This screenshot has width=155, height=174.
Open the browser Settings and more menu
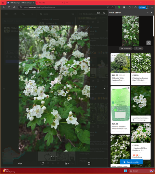[x=152, y=7]
